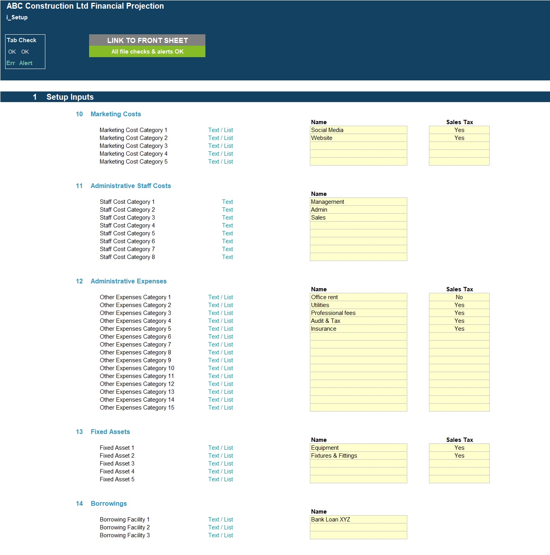550x555 pixels.
Task: Click the Tab Check label
Action: [21, 40]
